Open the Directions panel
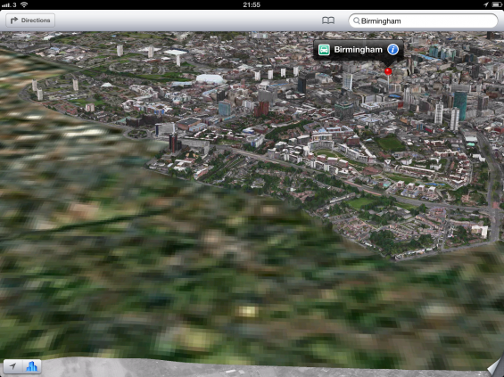 pos(30,20)
